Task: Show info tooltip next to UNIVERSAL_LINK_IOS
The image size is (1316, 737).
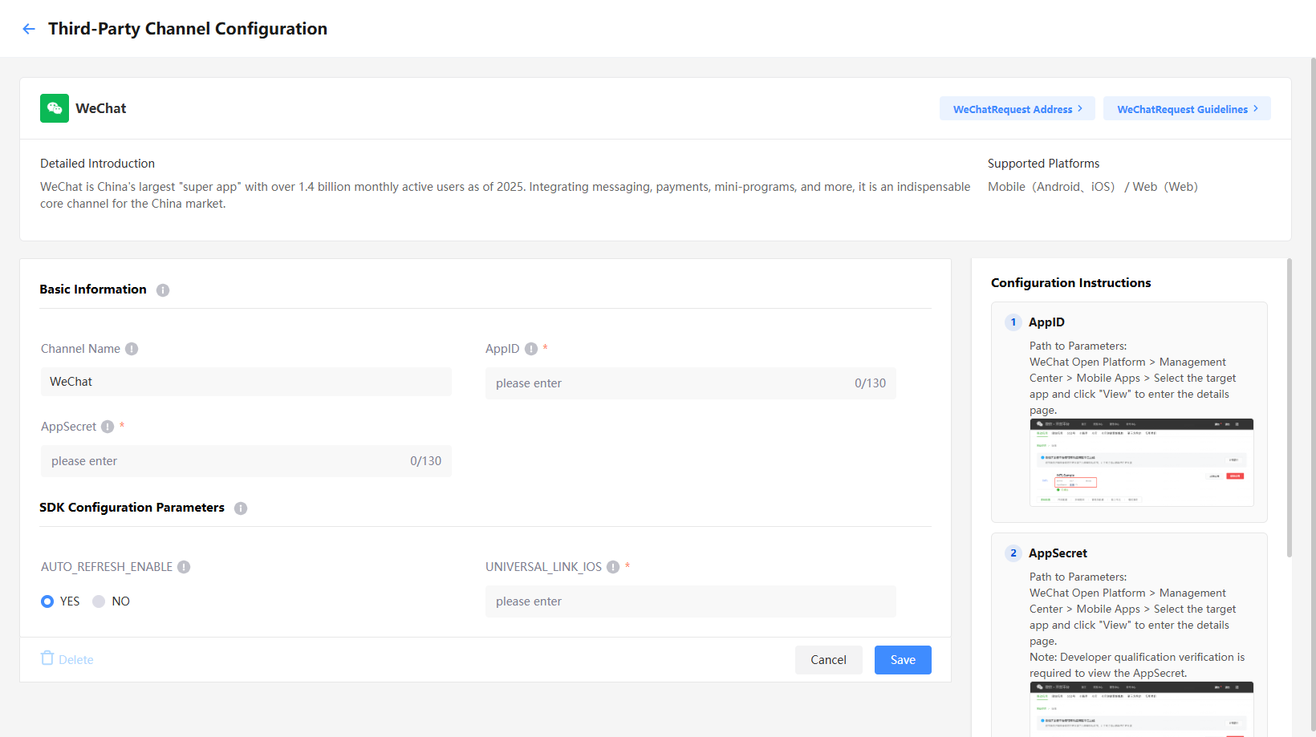Action: click(613, 567)
